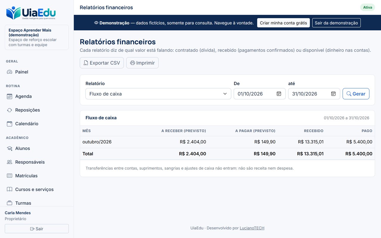Go to Agenda in the sidebar
381x238 pixels.
pyautogui.click(x=37, y=96)
